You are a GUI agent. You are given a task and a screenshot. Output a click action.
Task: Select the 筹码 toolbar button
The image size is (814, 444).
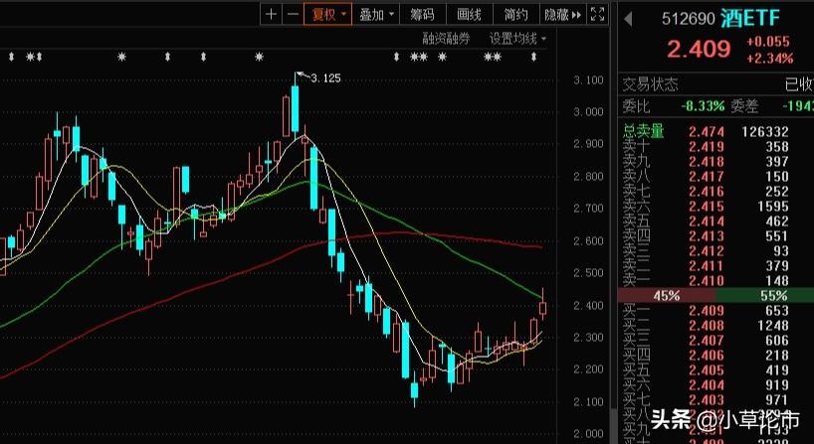(423, 15)
